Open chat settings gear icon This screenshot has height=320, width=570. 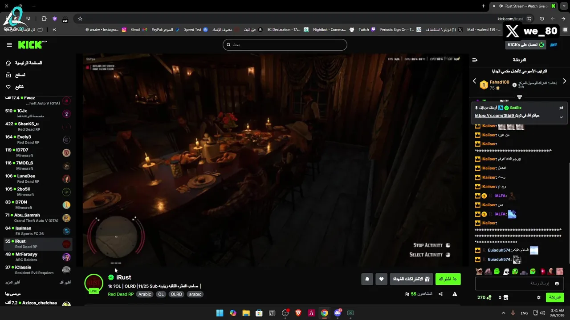tap(539, 297)
